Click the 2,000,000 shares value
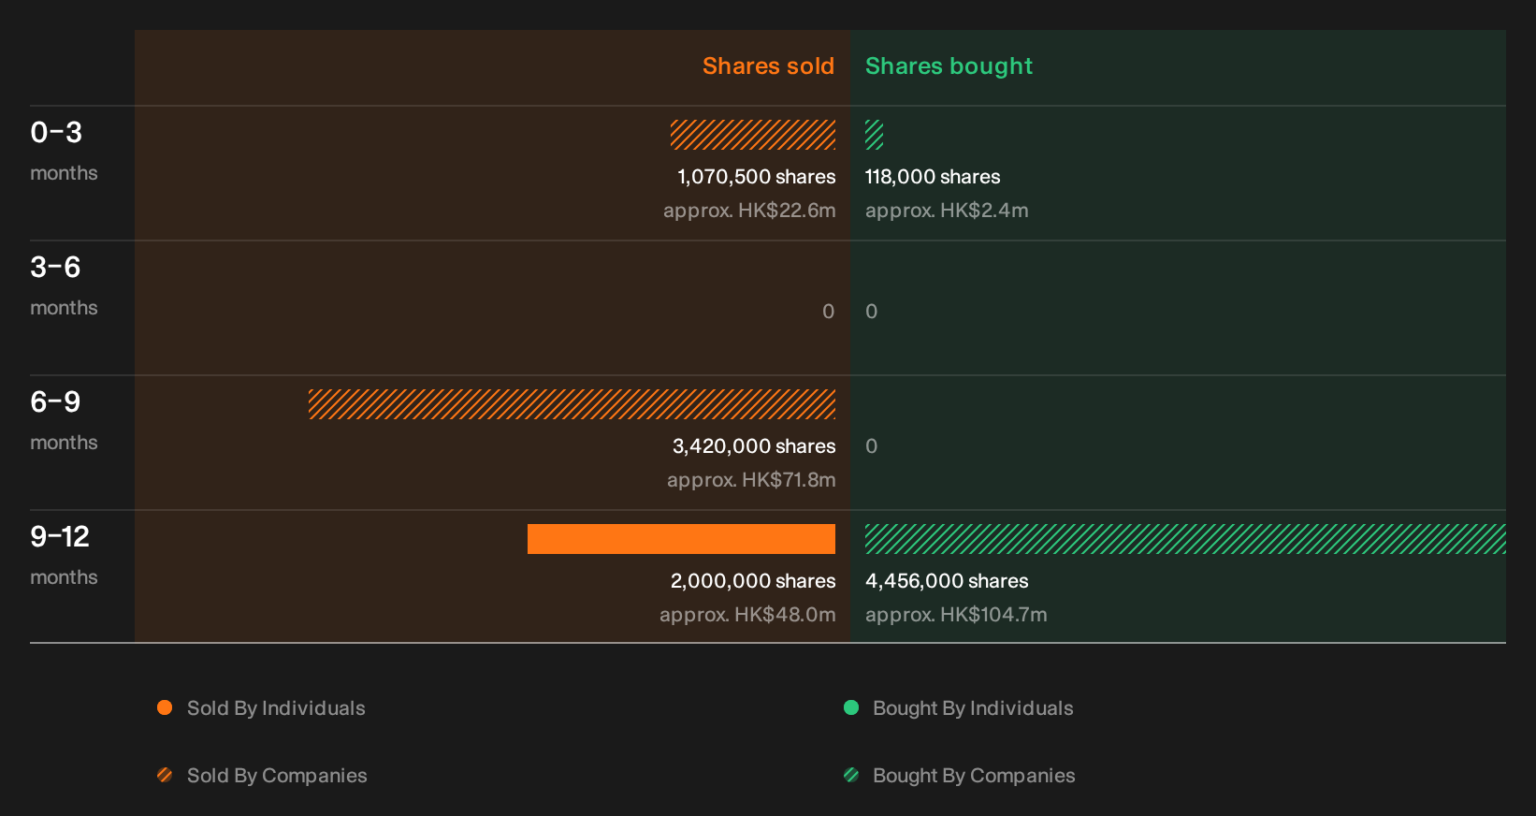This screenshot has width=1536, height=816. [753, 581]
